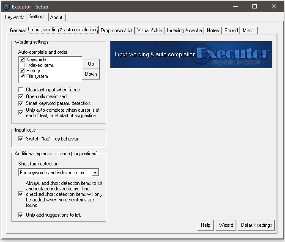Open the Visual / skin tab
The height and width of the screenshot is (242, 285).
click(150, 30)
